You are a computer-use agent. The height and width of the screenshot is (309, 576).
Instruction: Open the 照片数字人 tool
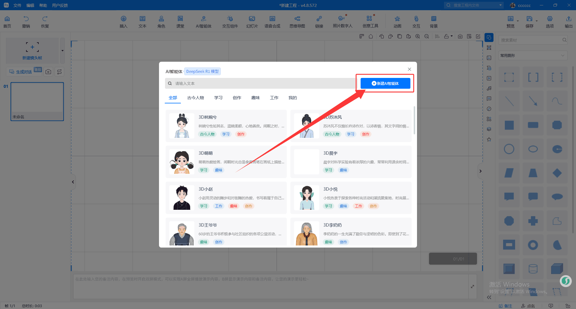tap(342, 22)
